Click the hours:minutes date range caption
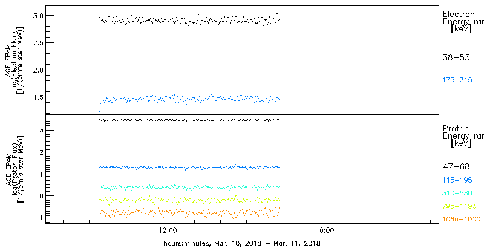 point(242,243)
